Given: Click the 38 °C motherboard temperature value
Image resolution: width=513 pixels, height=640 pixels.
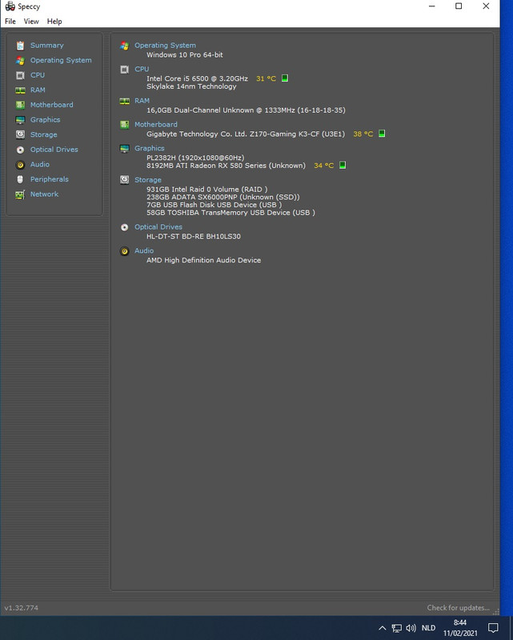Looking at the screenshot, I should [x=363, y=134].
